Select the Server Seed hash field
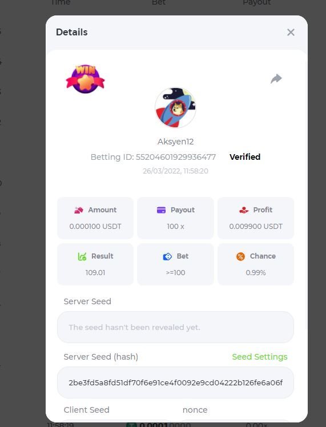The width and height of the screenshot is (326, 427). coord(175,382)
